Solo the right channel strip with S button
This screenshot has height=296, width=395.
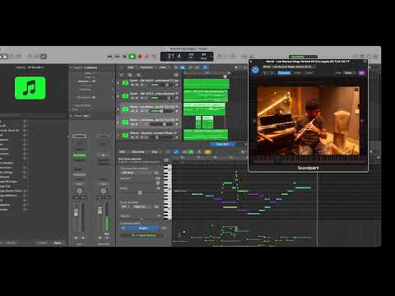point(107,238)
